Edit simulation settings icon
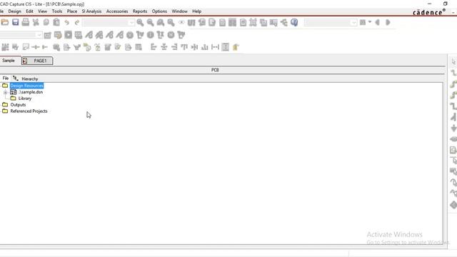Image resolution: width=457 pixels, height=257 pixels. coord(58,35)
